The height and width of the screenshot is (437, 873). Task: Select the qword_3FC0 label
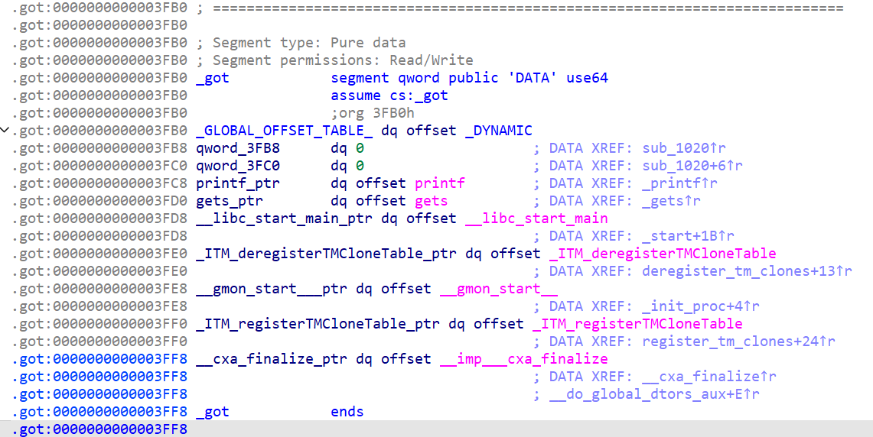click(x=238, y=166)
